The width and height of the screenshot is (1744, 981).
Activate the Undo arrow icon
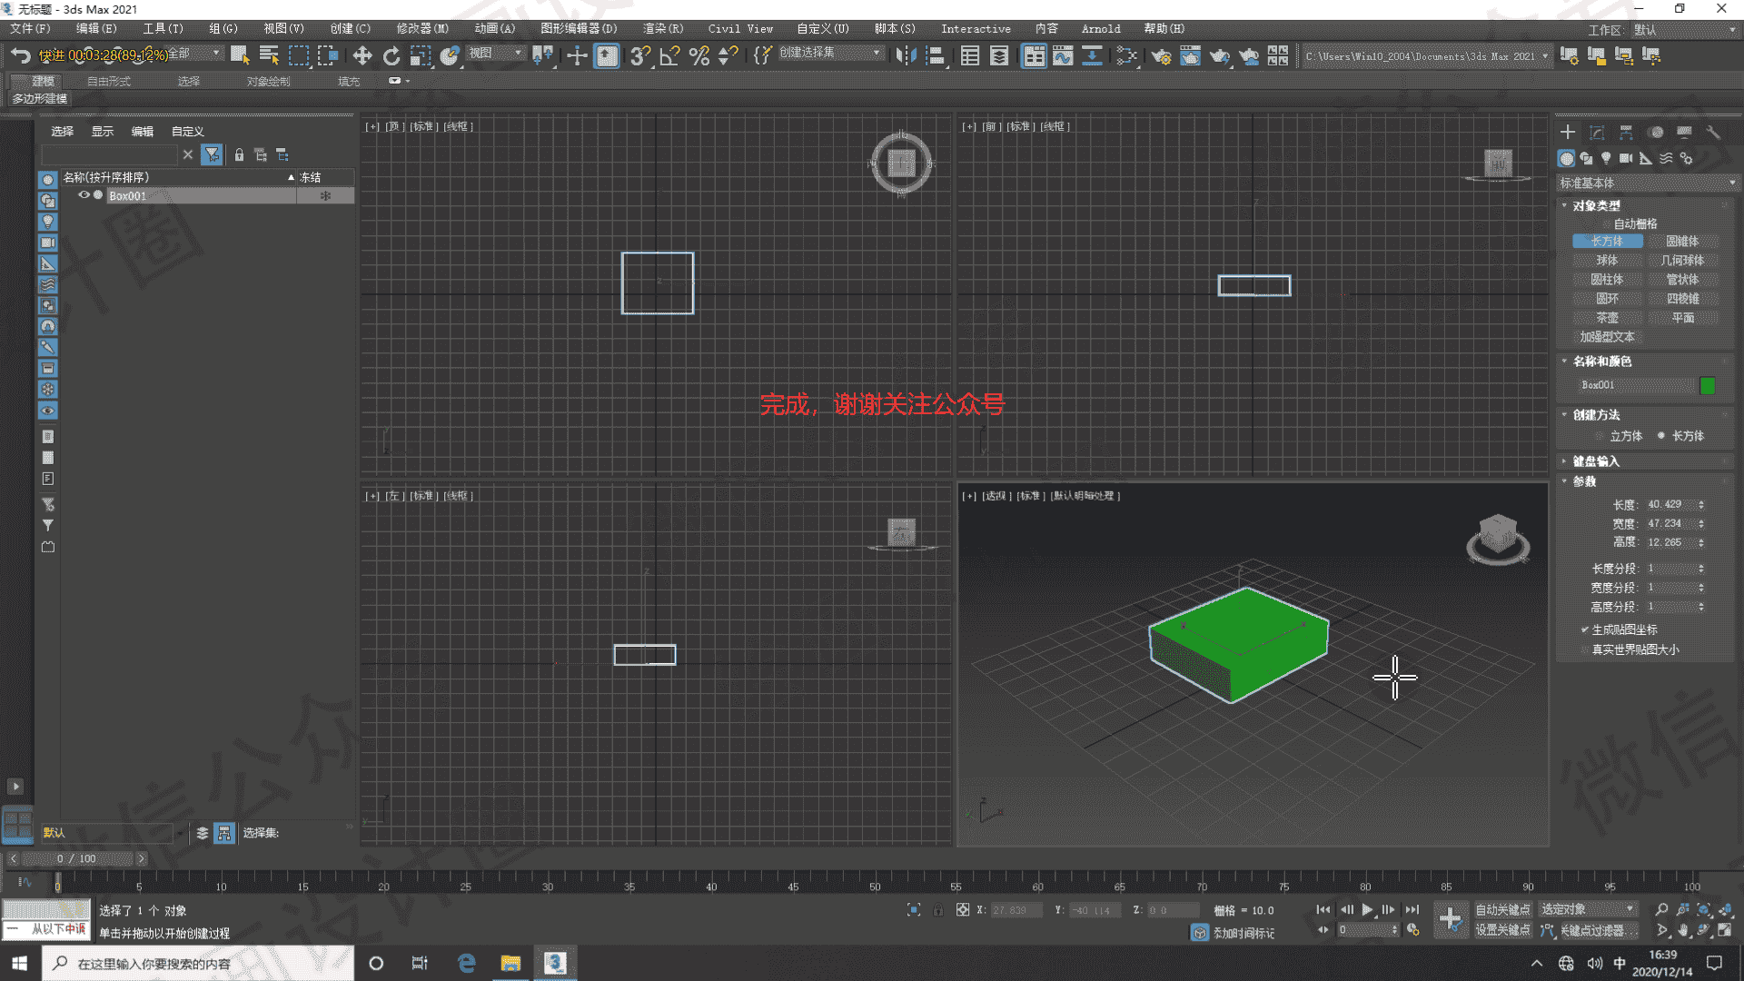20,56
